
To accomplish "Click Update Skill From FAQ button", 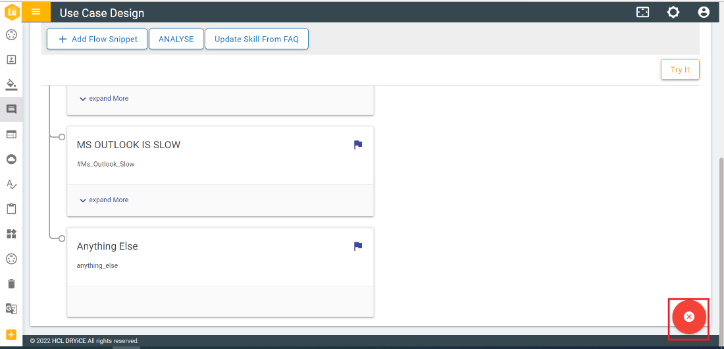I will [x=256, y=39].
